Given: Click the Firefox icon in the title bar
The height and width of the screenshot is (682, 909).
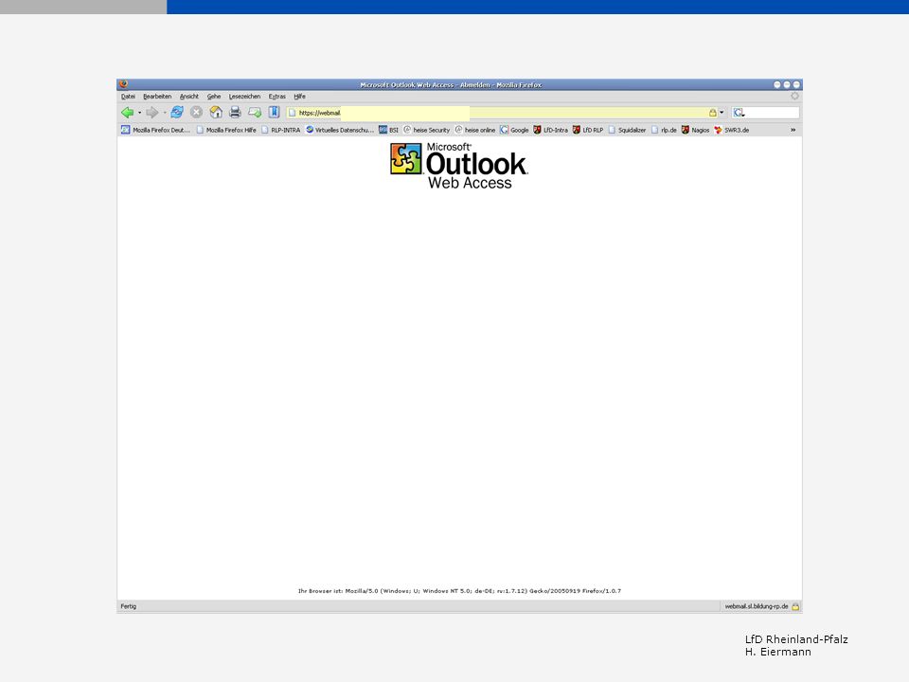Looking at the screenshot, I should (123, 84).
